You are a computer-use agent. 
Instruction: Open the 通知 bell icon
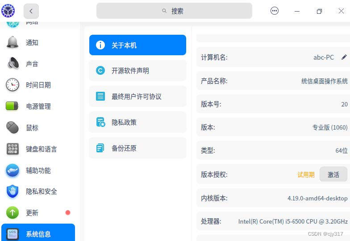point(12,42)
